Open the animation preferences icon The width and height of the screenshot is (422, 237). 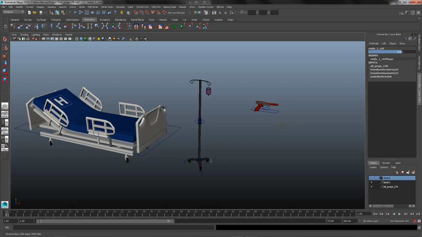420,221
